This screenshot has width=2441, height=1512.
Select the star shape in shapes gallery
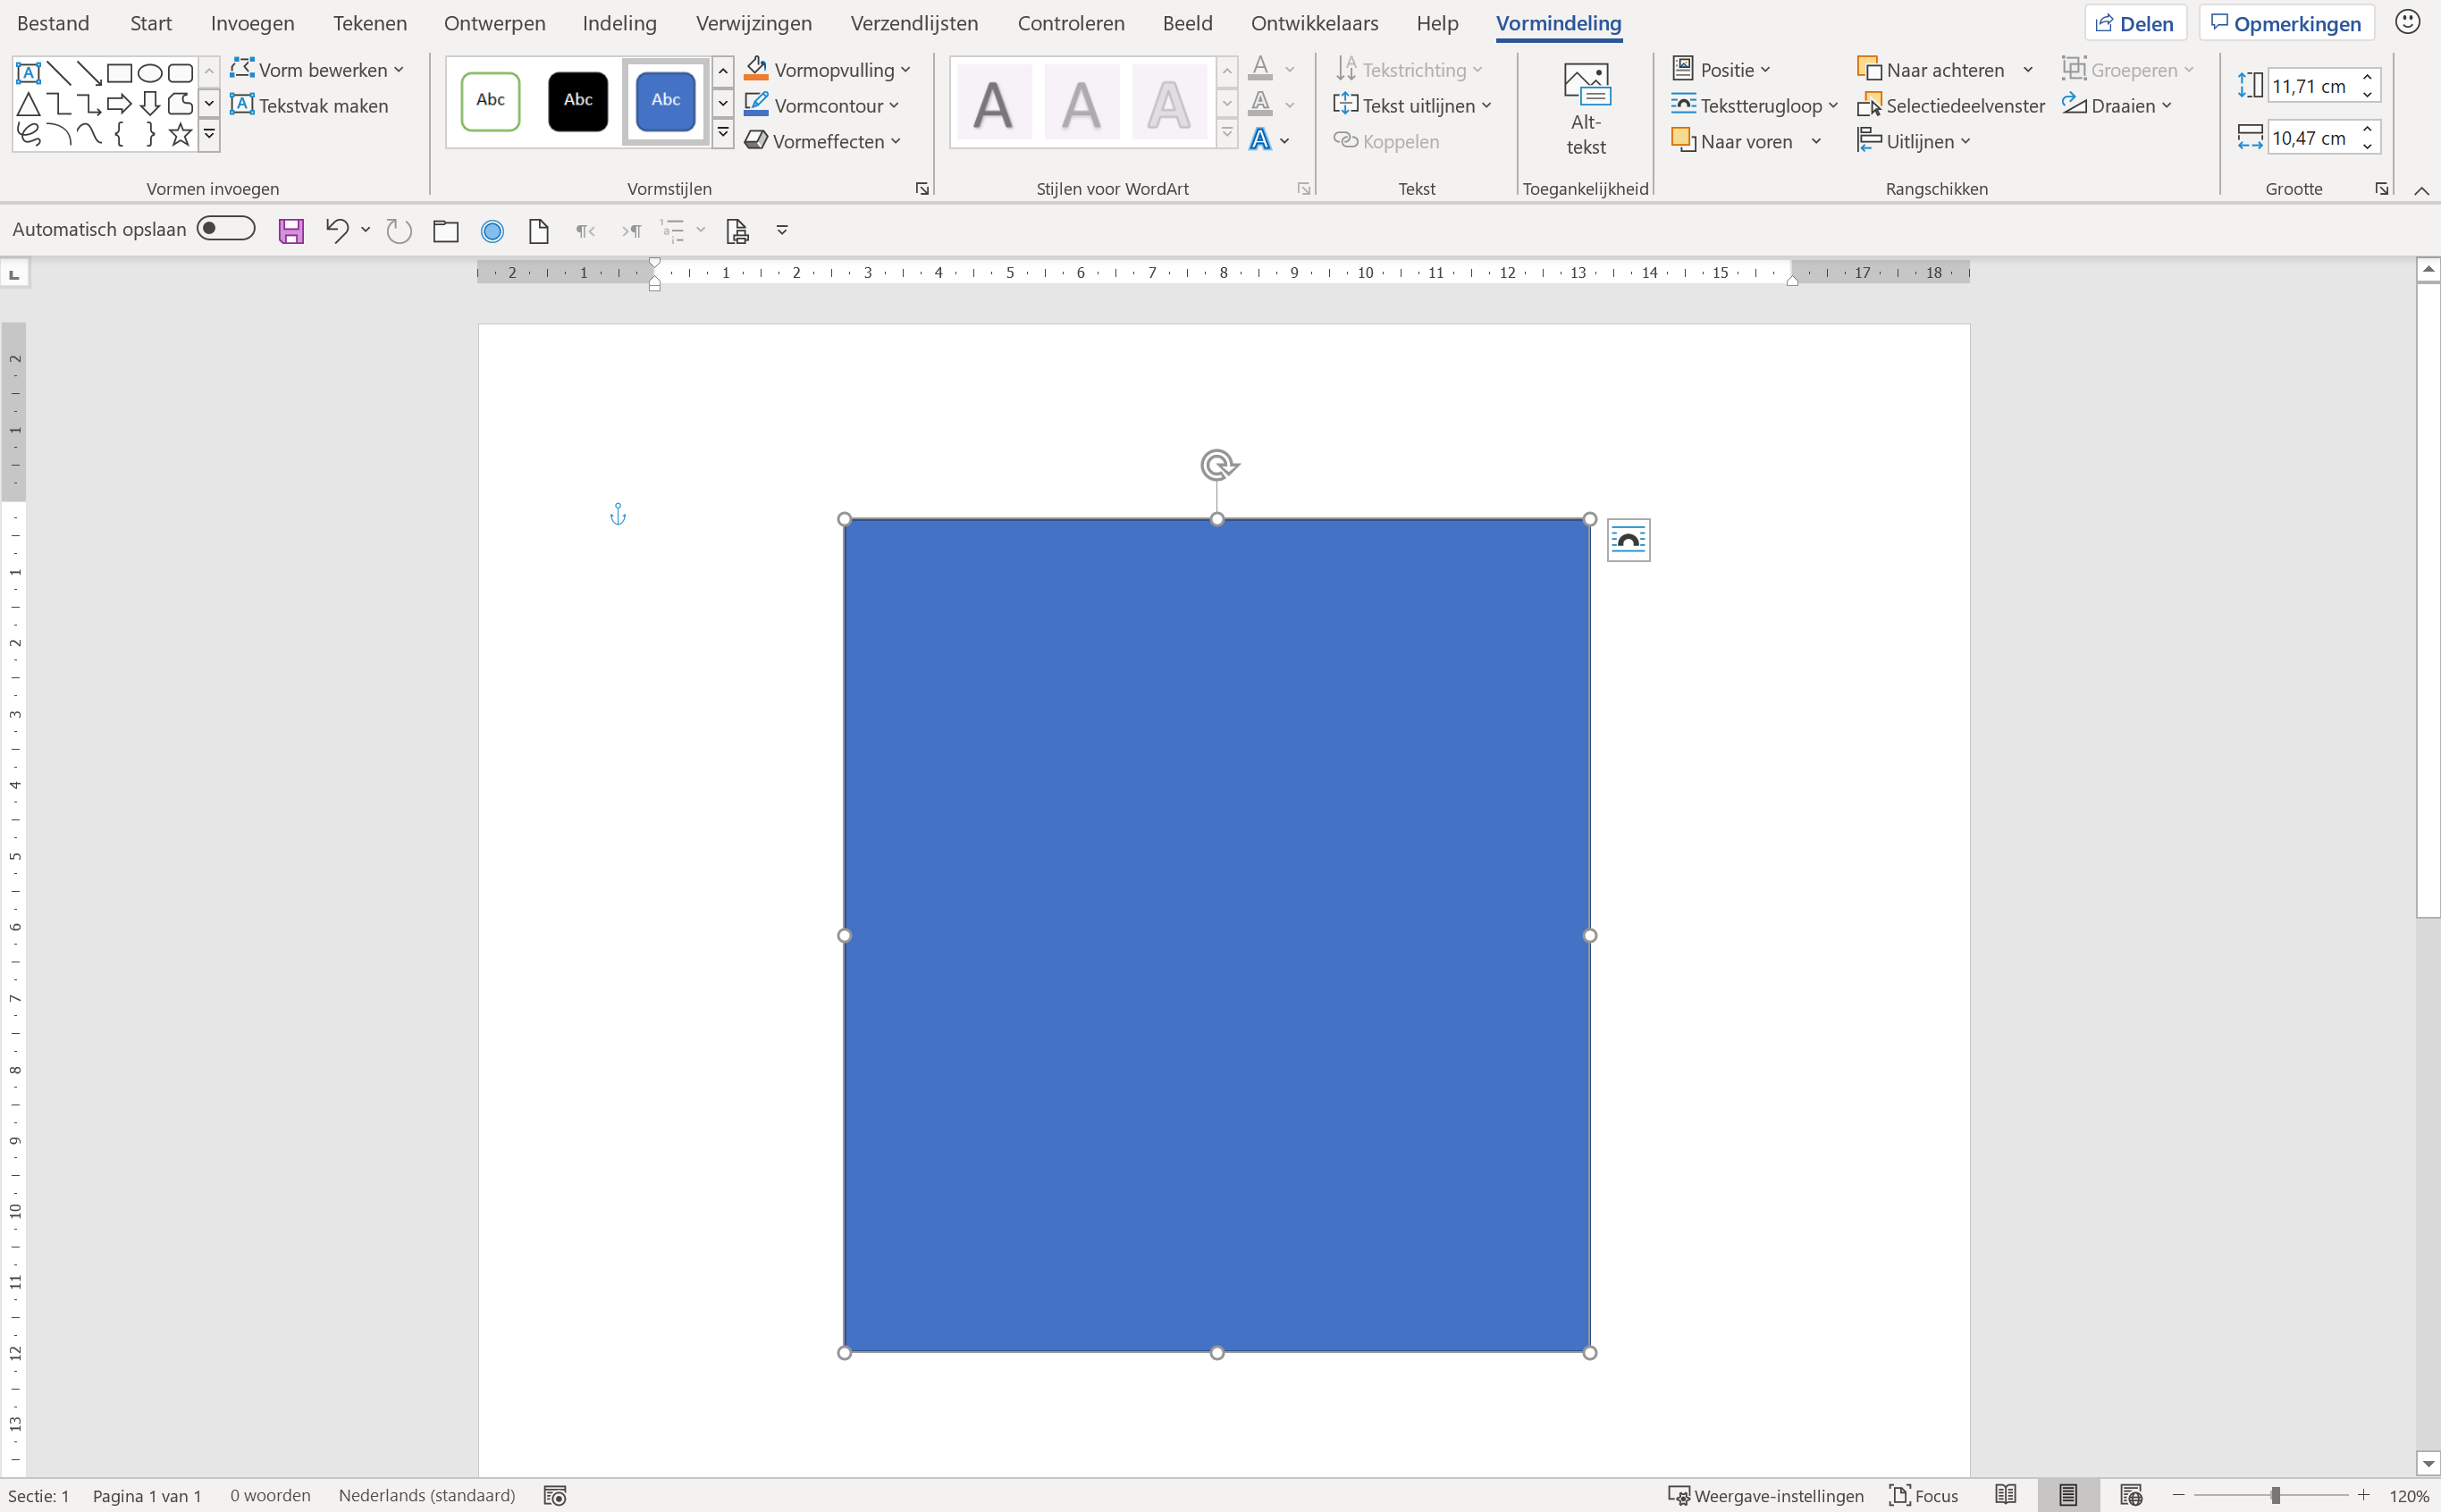pos(180,134)
